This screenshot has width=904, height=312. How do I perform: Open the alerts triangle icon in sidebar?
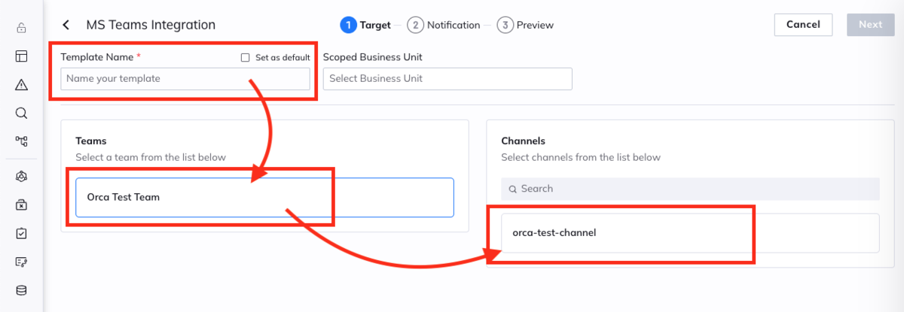(x=22, y=84)
